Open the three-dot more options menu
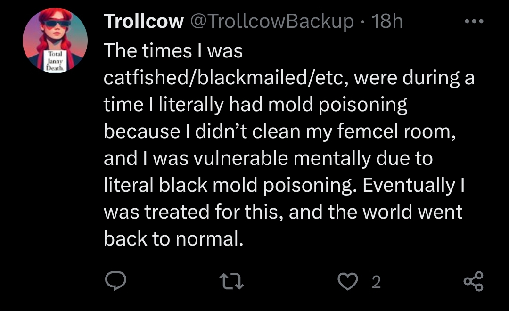509x311 pixels. [x=473, y=22]
